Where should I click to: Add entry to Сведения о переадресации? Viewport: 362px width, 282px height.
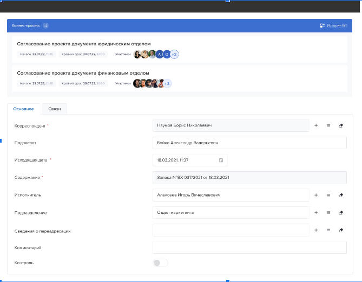316,230
